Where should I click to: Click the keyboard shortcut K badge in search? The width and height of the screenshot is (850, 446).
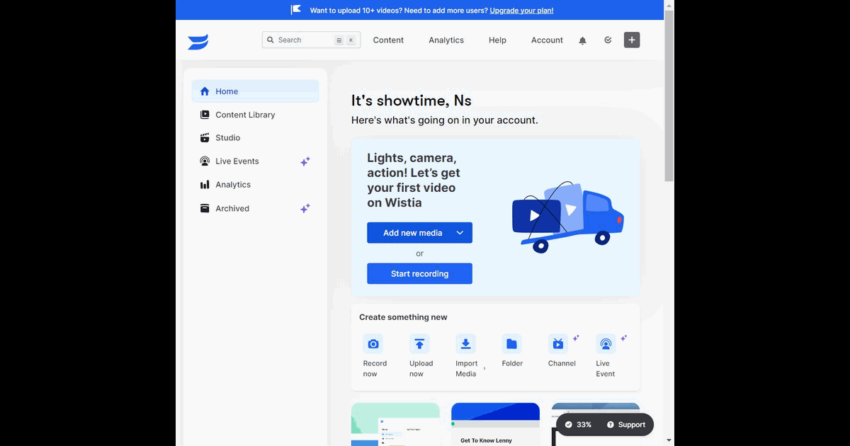tap(351, 40)
